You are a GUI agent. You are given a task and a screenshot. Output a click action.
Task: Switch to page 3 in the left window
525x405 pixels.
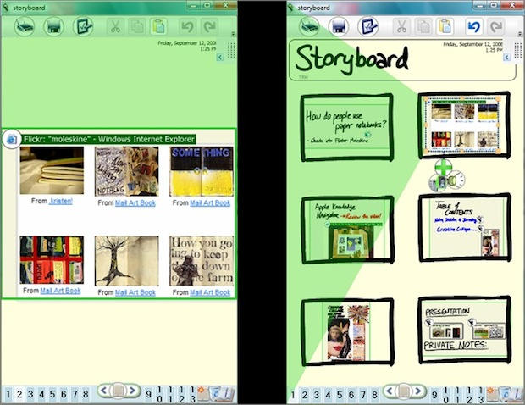pyautogui.click(x=30, y=394)
